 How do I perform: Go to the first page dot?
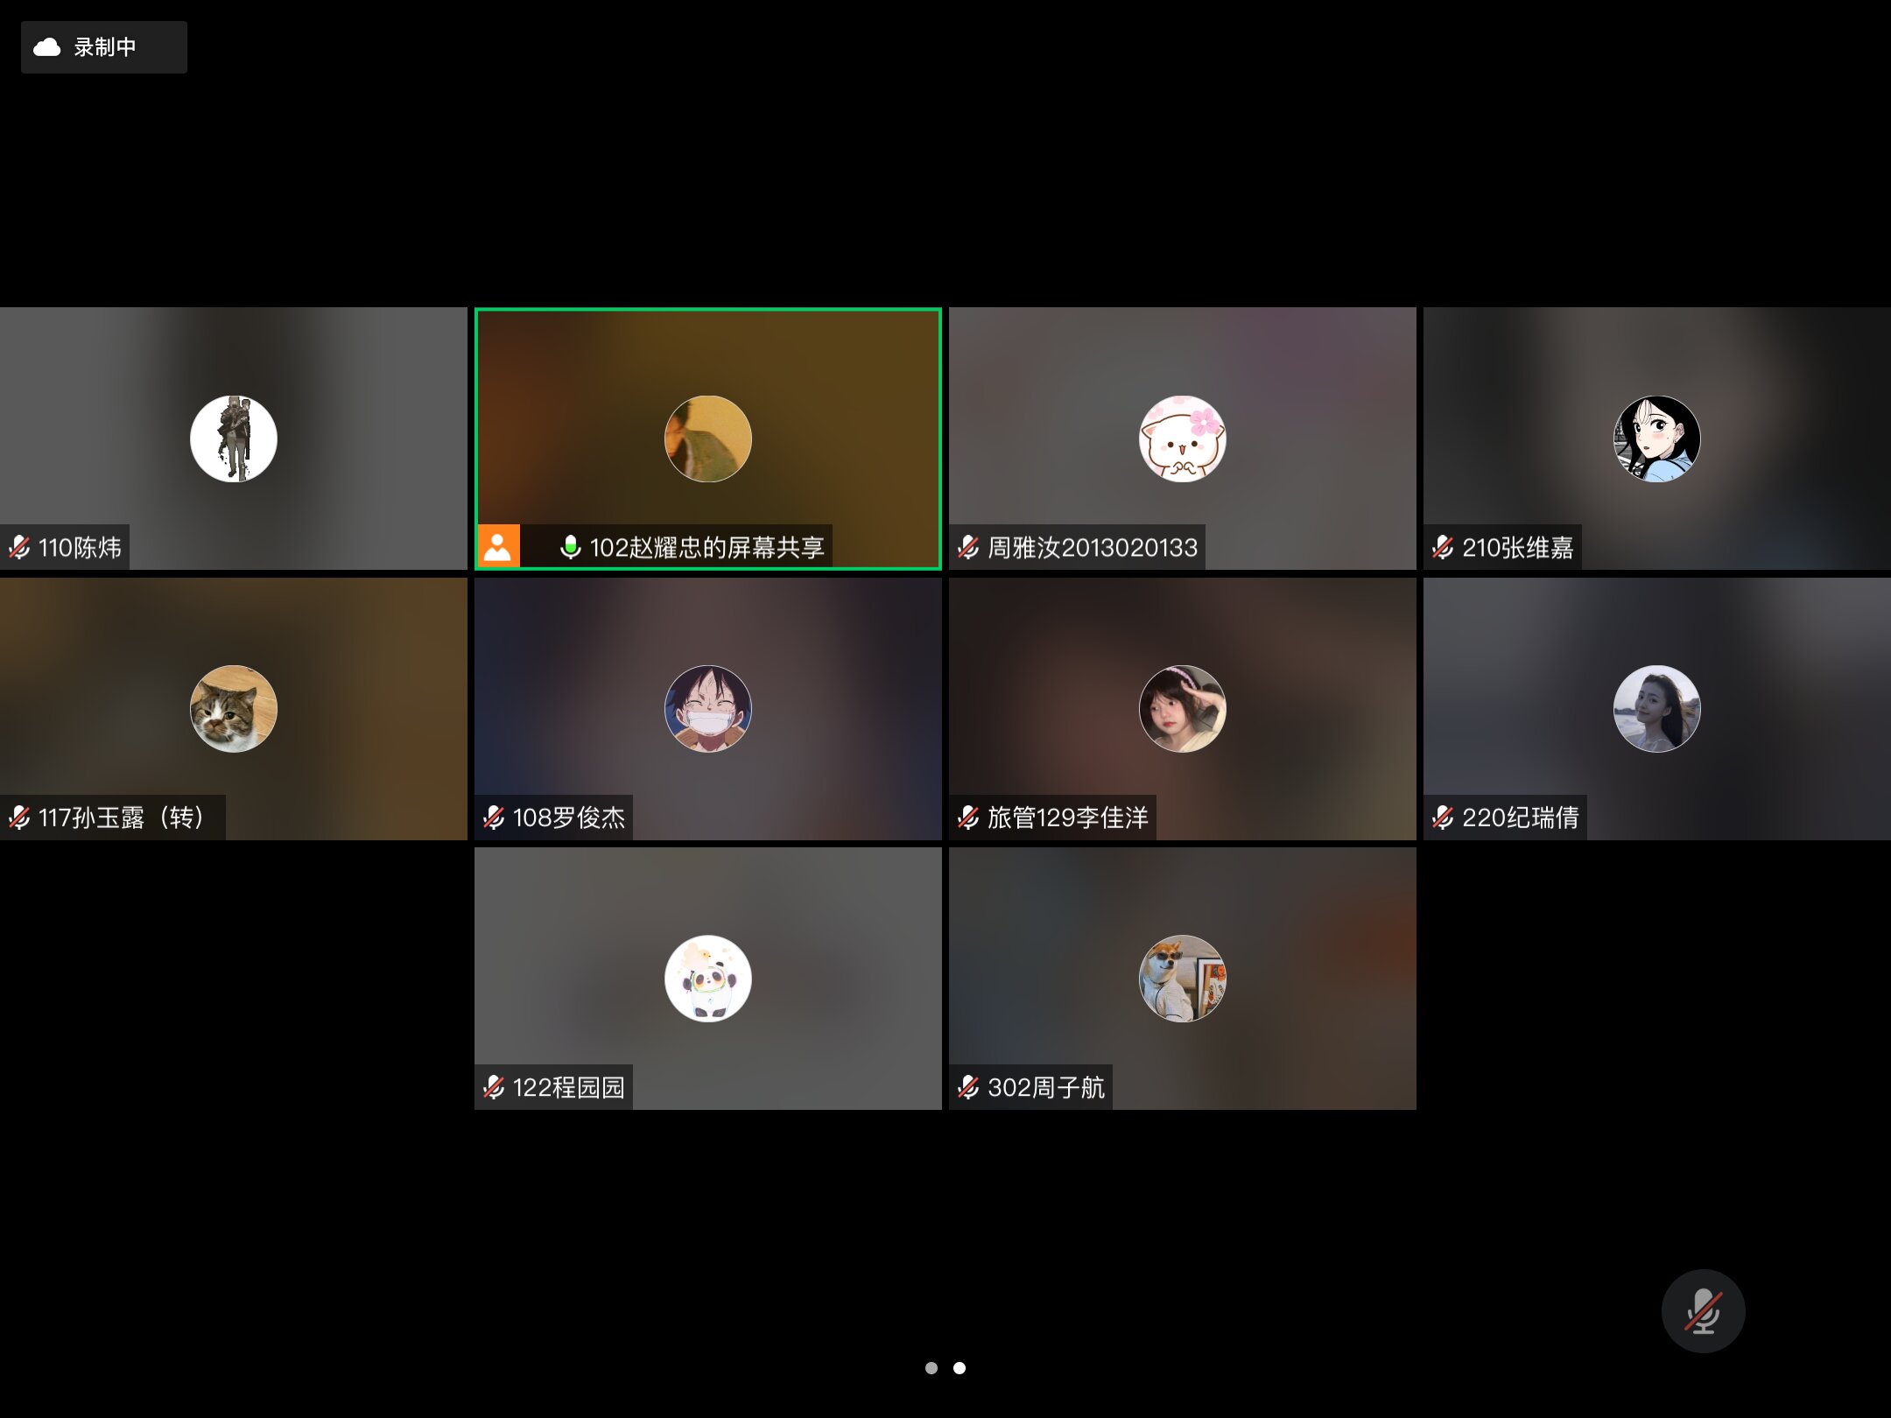(931, 1367)
